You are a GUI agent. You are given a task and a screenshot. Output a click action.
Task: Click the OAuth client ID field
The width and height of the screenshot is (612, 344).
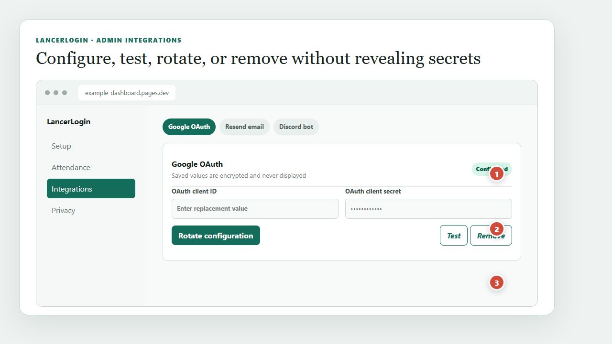[x=255, y=209]
